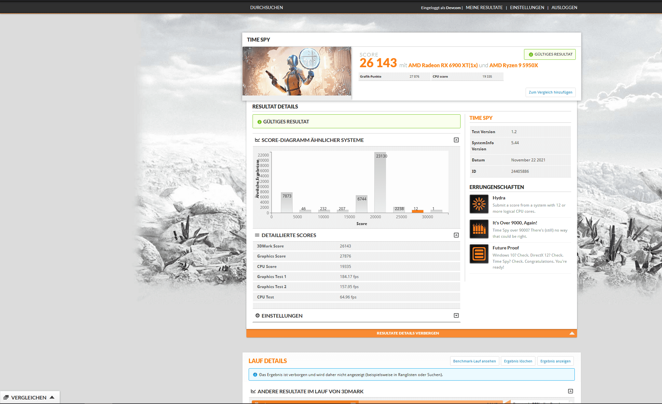The image size is (662, 404).
Task: Click the large score 26 143
Action: [x=378, y=63]
